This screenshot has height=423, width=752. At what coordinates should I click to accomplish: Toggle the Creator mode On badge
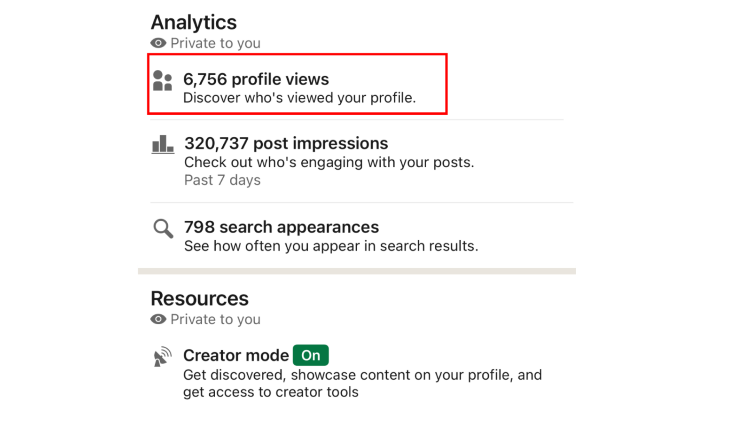pos(310,355)
